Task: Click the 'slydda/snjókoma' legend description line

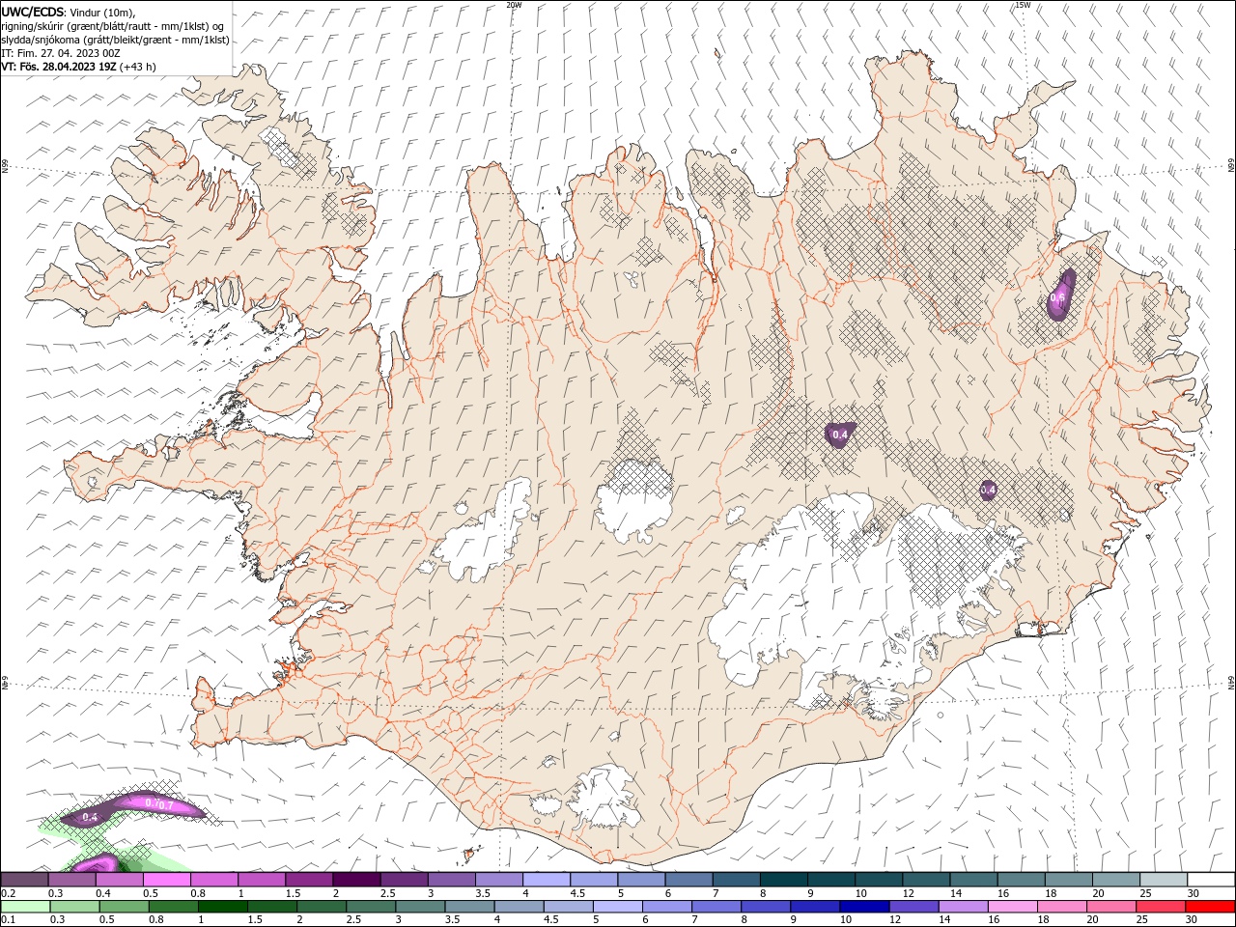Action: pyautogui.click(x=115, y=40)
